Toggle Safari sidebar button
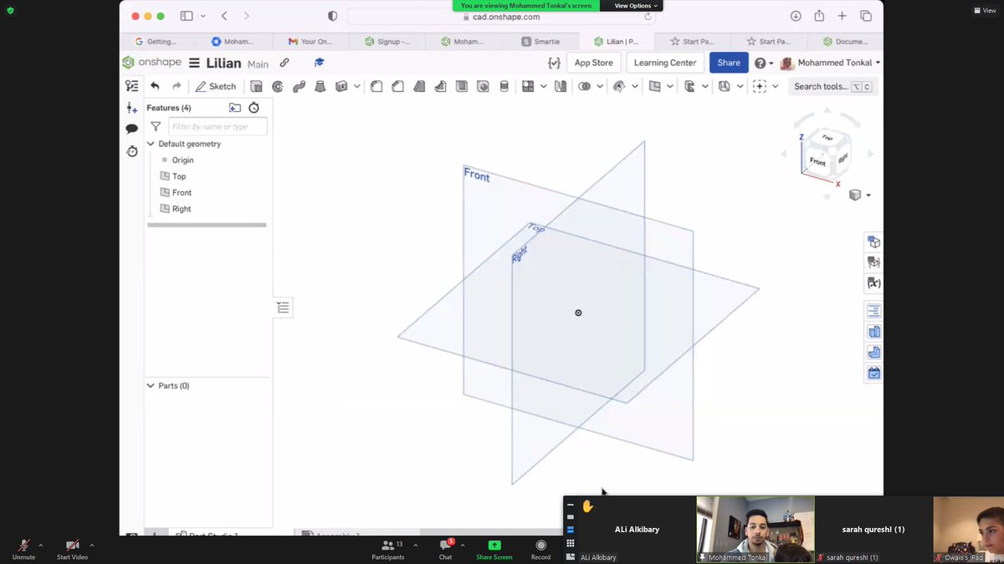Image resolution: width=1004 pixels, height=564 pixels. tap(186, 16)
